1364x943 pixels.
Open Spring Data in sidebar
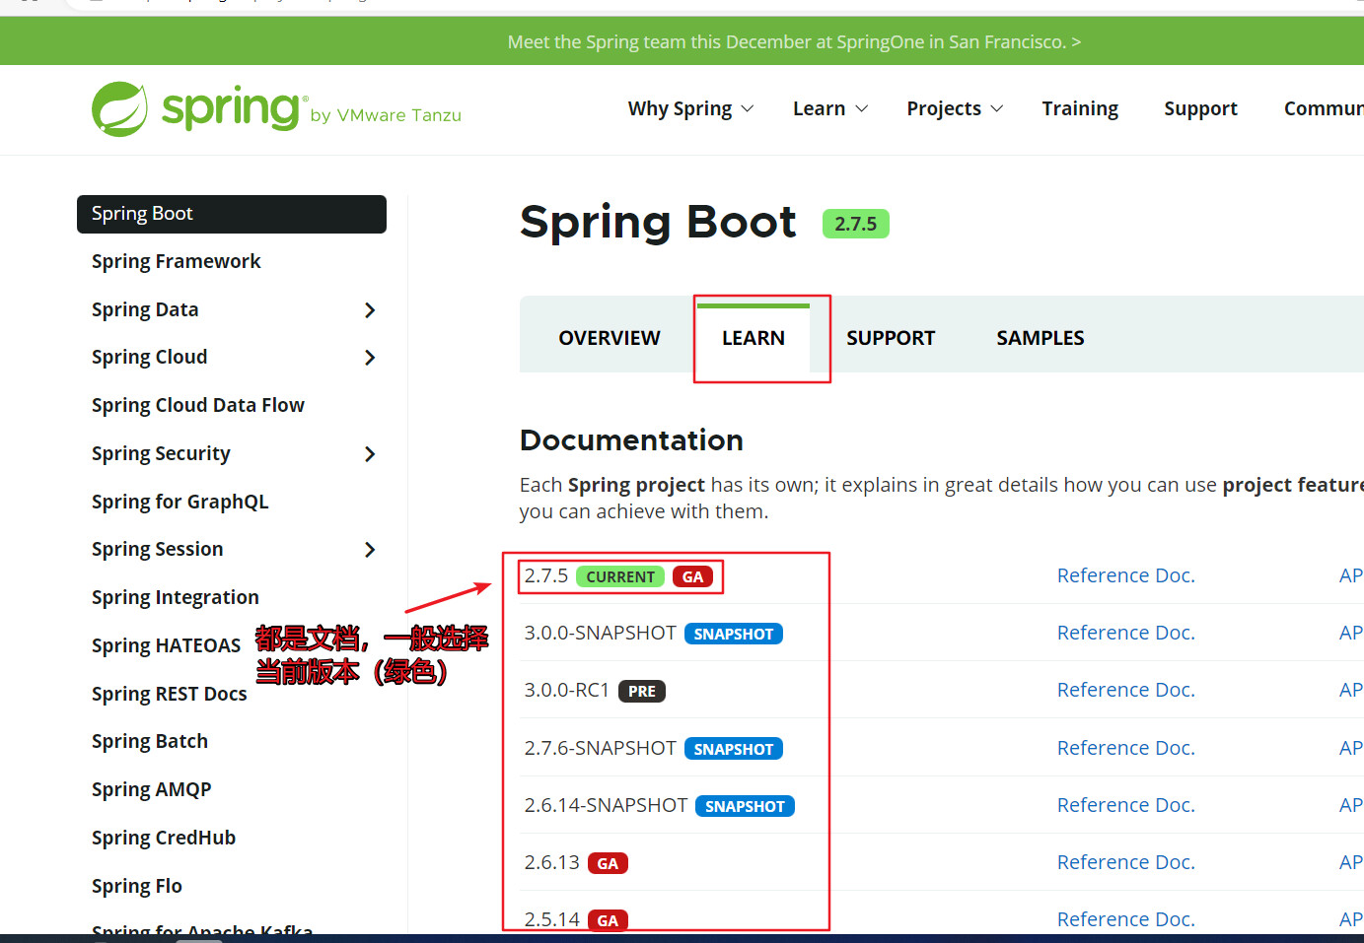pos(145,309)
